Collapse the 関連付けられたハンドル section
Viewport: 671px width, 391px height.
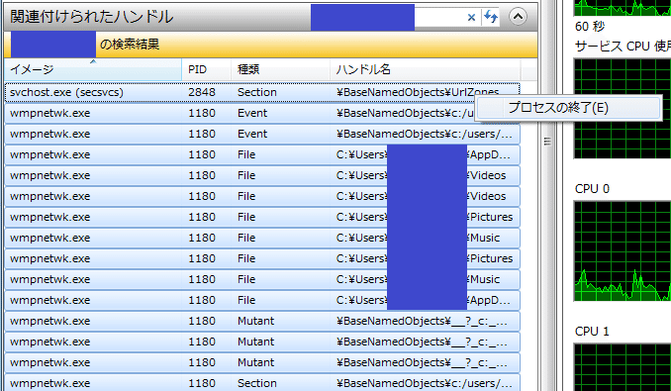(518, 17)
